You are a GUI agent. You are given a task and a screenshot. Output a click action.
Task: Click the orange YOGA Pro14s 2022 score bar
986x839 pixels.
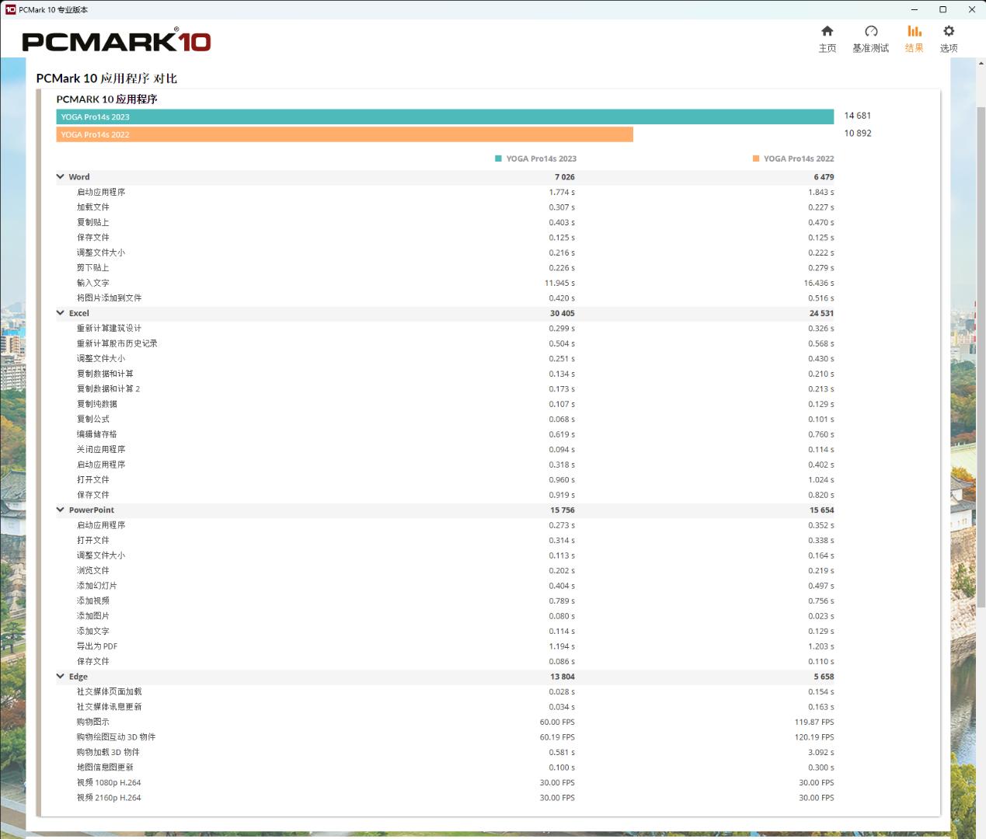[x=345, y=134]
